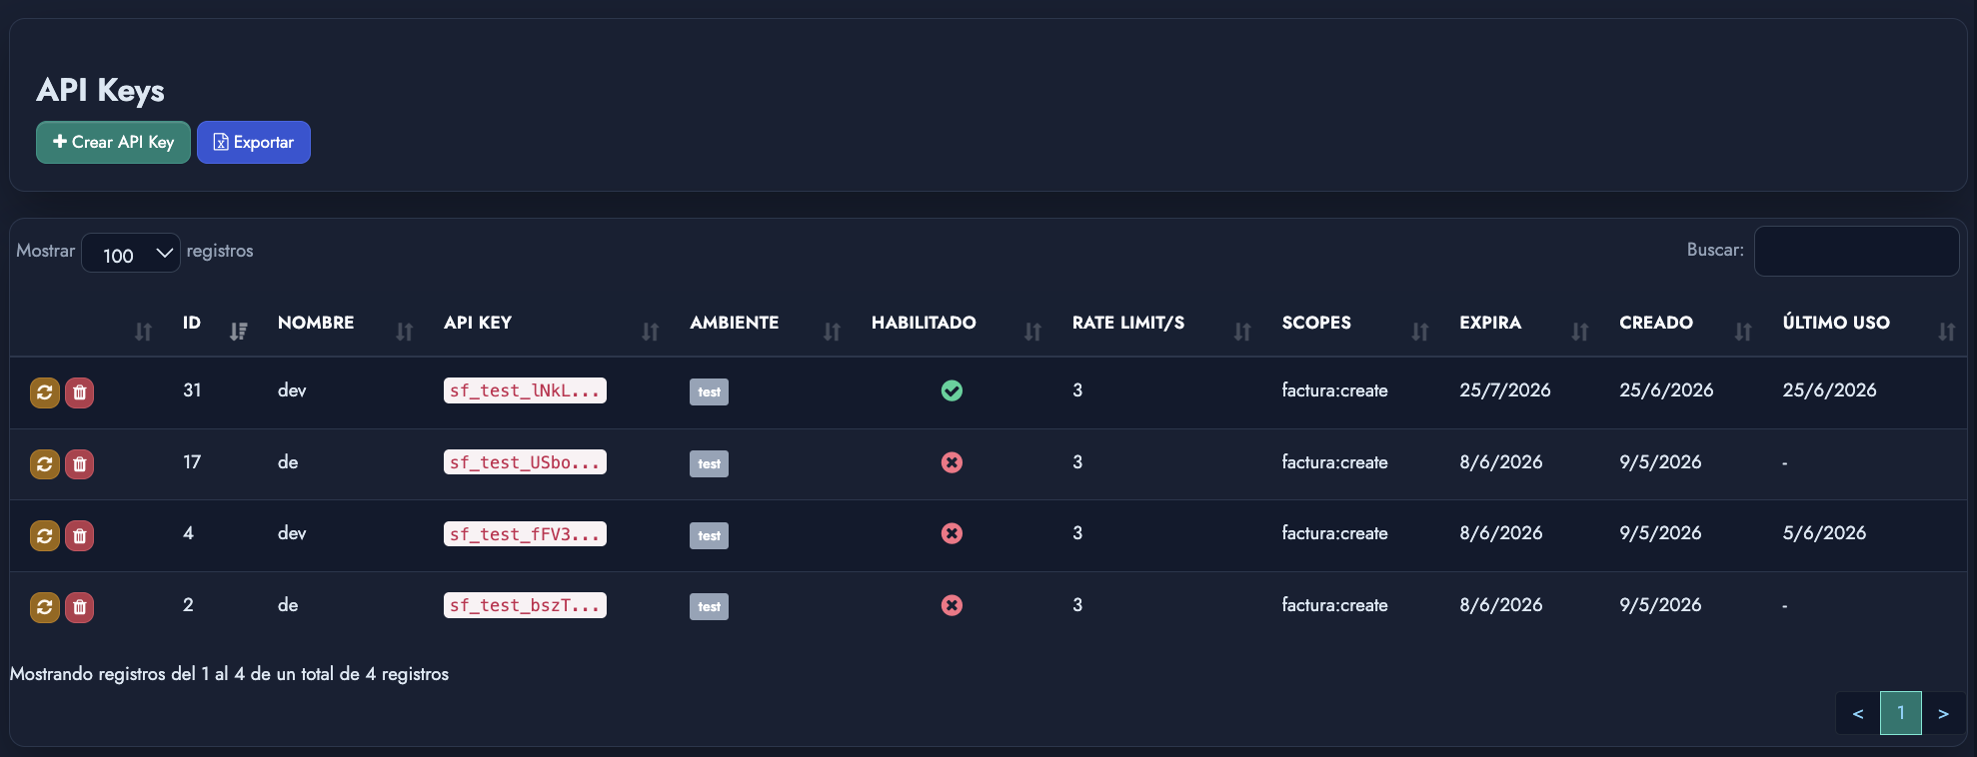
Task: Click the API Keys page heading
Action: [x=100, y=91]
